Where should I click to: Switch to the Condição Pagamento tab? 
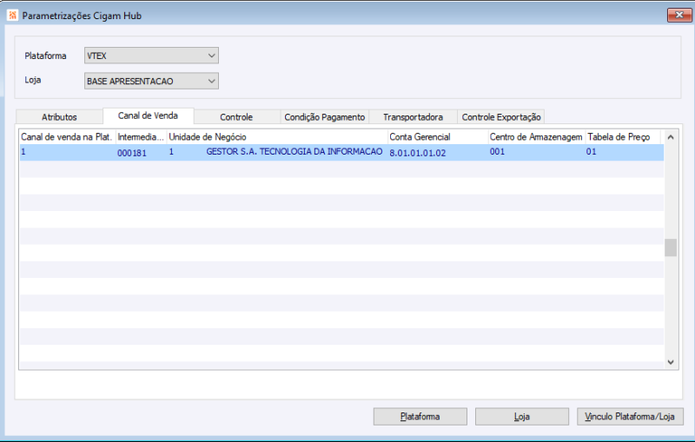324,117
